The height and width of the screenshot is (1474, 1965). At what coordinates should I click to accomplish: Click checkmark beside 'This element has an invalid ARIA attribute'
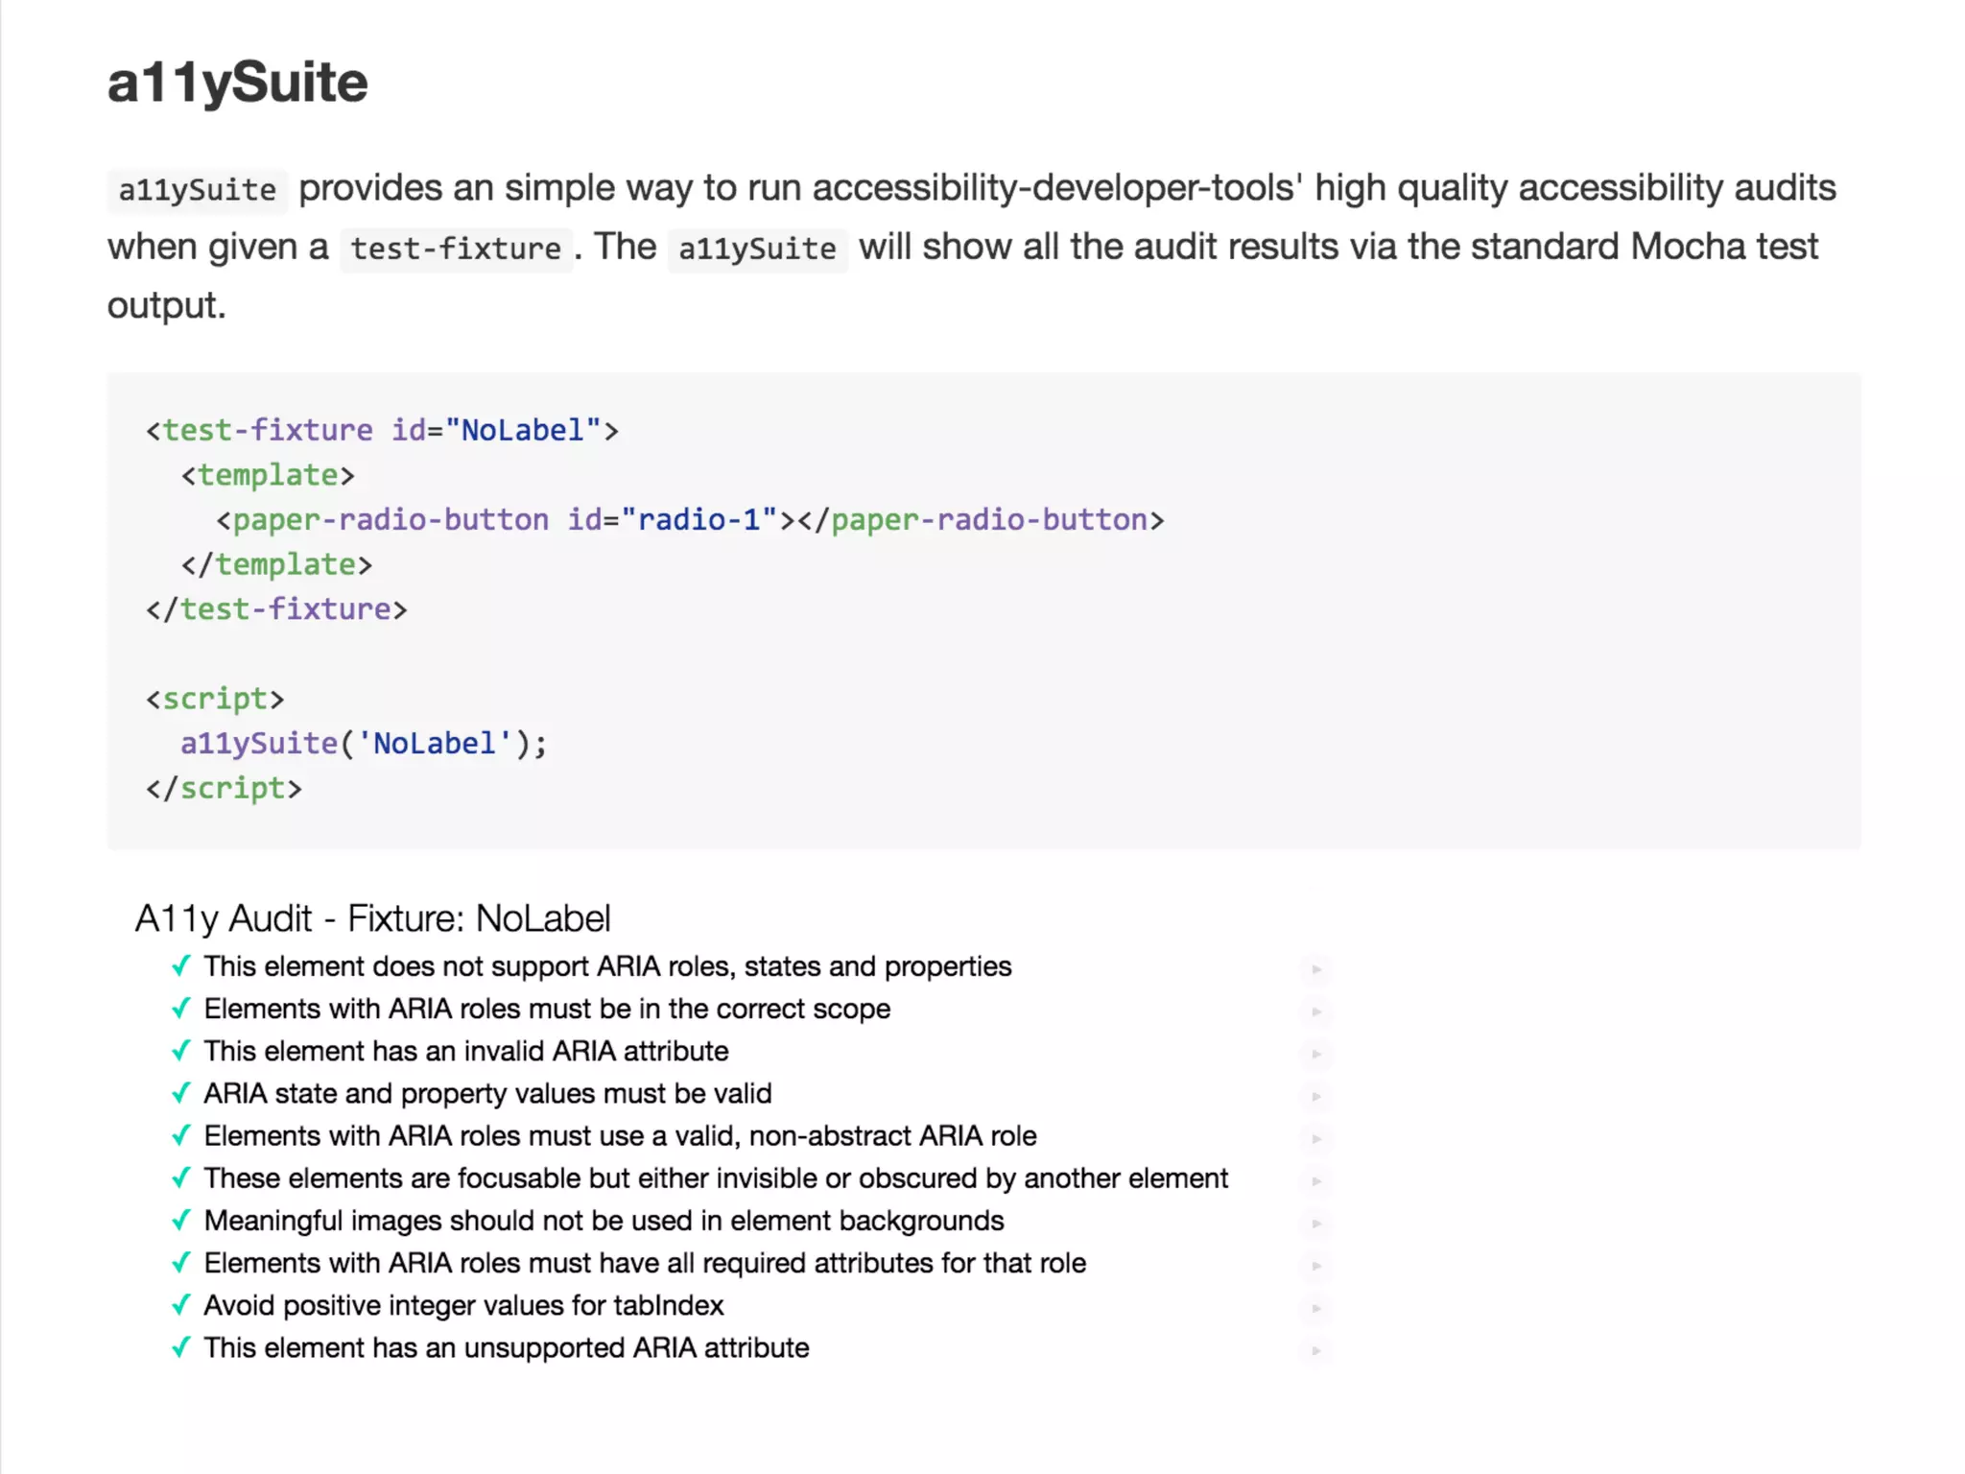tap(180, 1051)
